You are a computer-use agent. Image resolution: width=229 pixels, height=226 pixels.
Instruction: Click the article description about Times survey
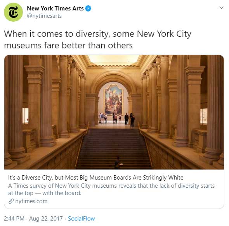(x=111, y=189)
